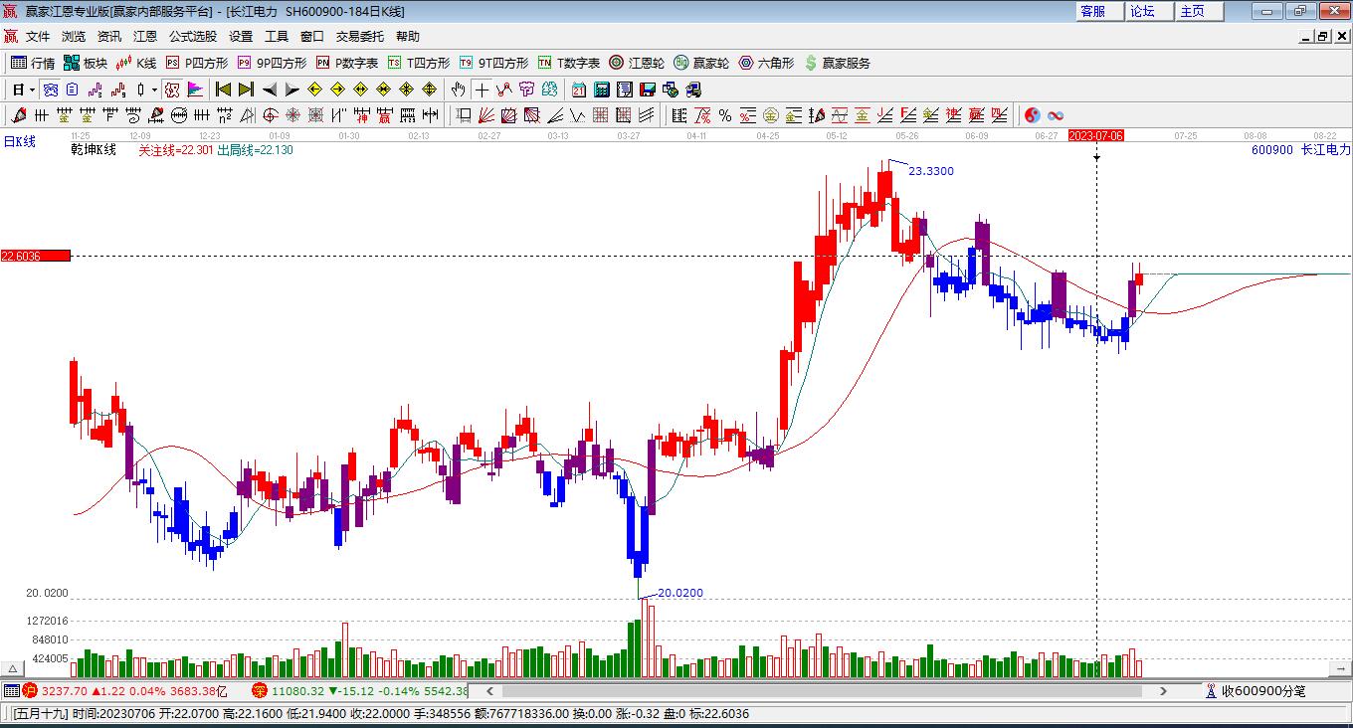Click the black right arrow icon
Image resolution: width=1353 pixels, height=728 pixels.
(x=291, y=90)
